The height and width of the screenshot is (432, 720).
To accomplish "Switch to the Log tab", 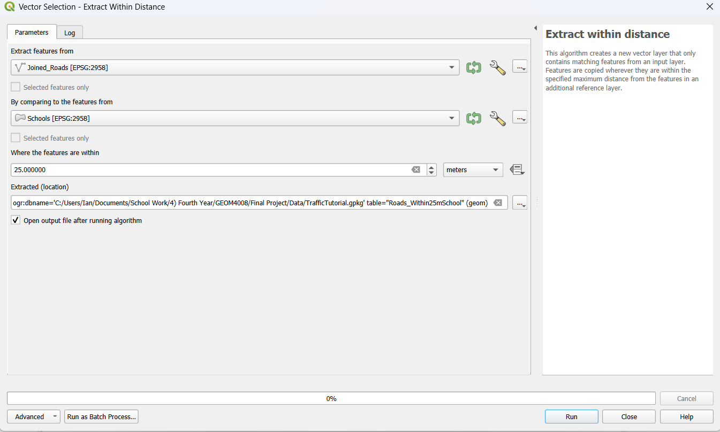I will 70,33.
